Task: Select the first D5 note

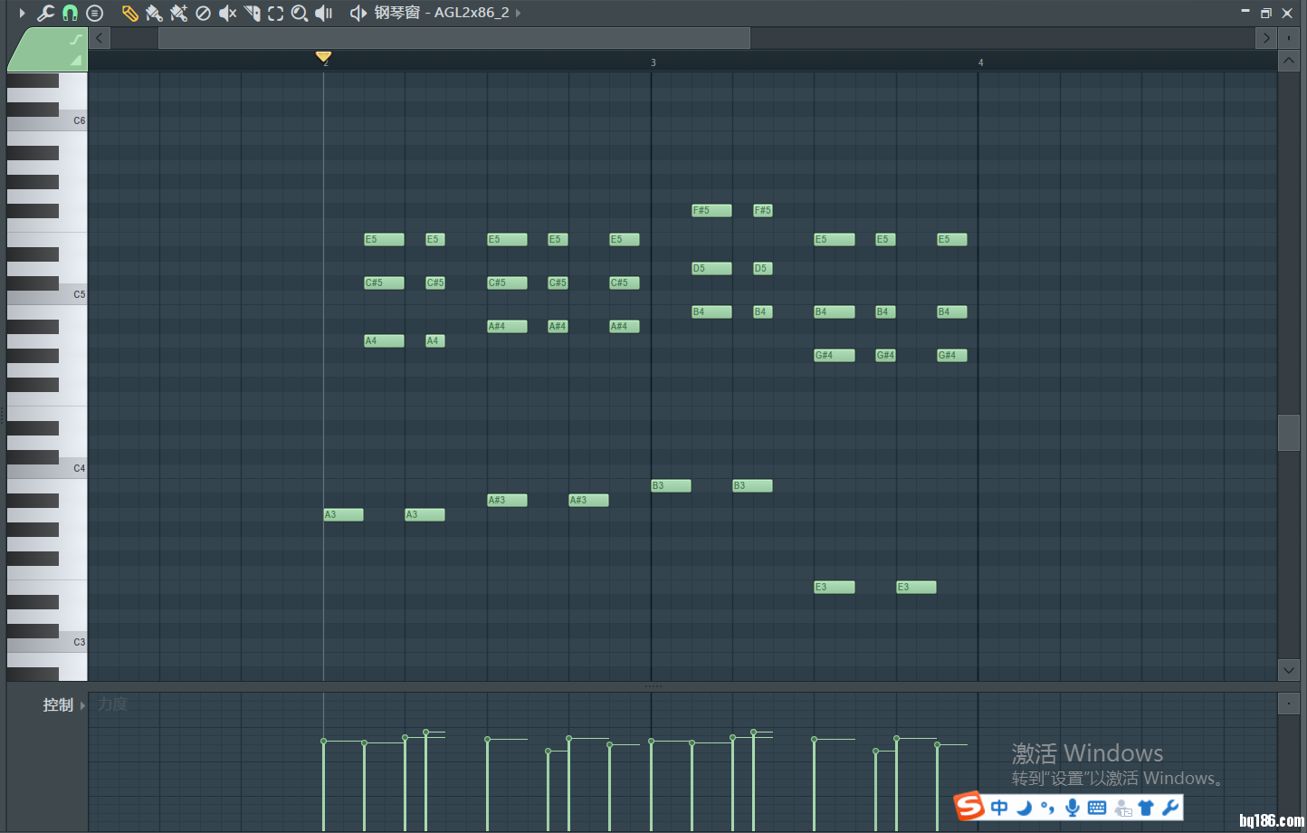Action: 711,268
